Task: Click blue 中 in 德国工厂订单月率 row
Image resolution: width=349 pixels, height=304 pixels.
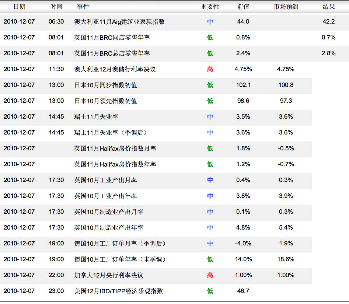Action: click(210, 244)
